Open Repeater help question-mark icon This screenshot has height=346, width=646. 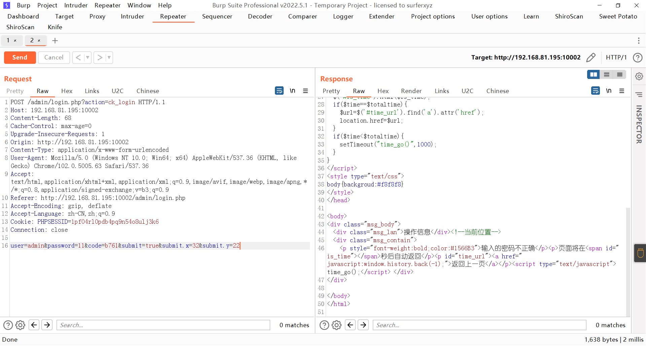[638, 57]
